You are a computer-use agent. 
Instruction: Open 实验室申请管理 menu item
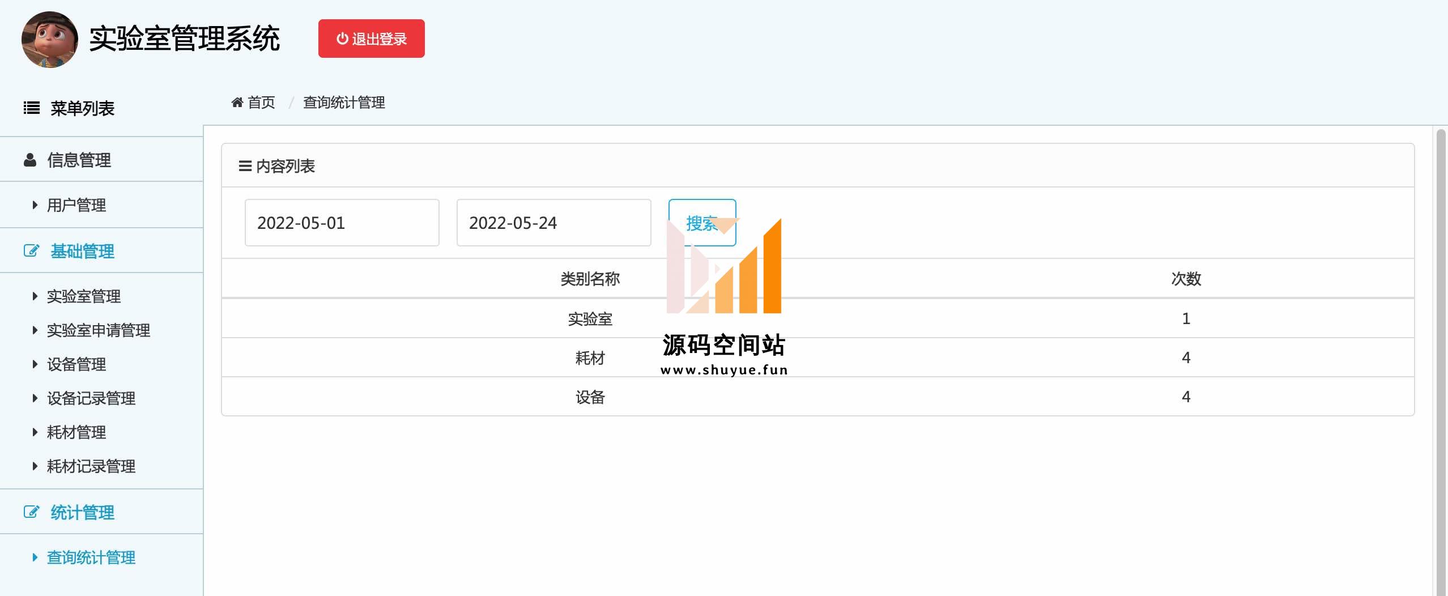[x=99, y=330]
